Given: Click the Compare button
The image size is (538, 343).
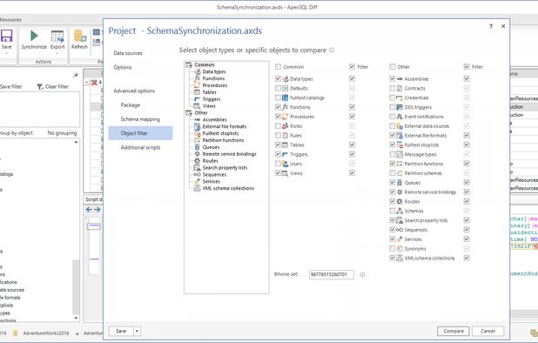Looking at the screenshot, I should click(x=454, y=331).
